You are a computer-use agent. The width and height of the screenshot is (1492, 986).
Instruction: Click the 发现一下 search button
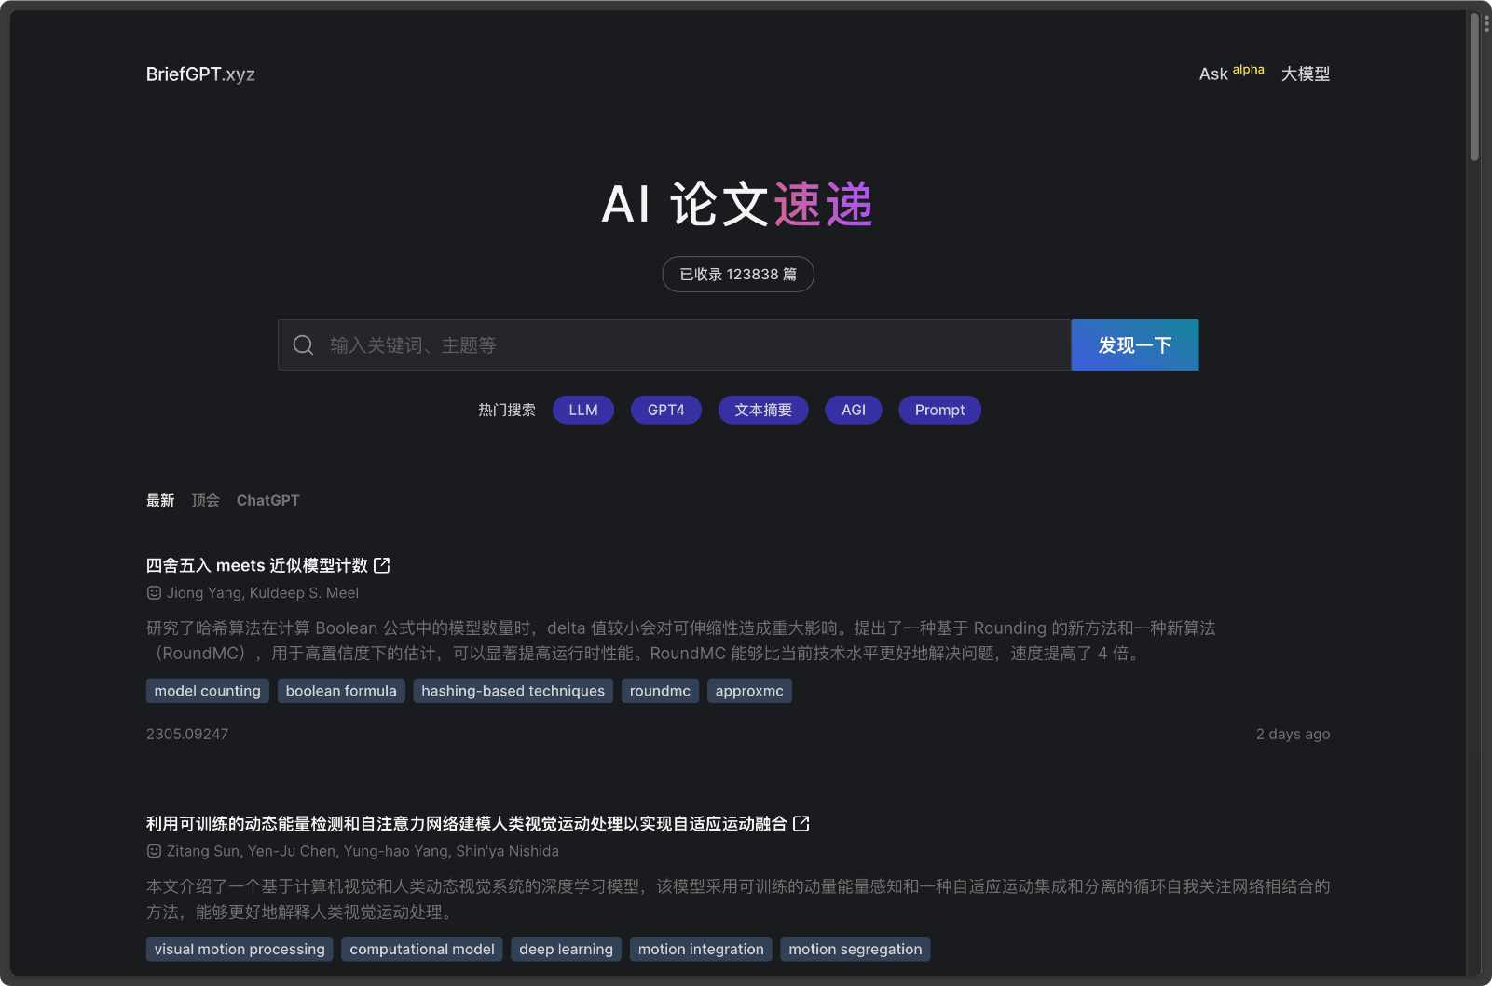[1134, 344]
